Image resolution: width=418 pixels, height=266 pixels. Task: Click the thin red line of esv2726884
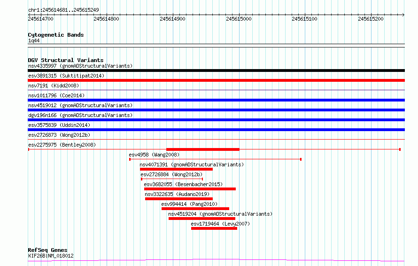(x=172, y=179)
